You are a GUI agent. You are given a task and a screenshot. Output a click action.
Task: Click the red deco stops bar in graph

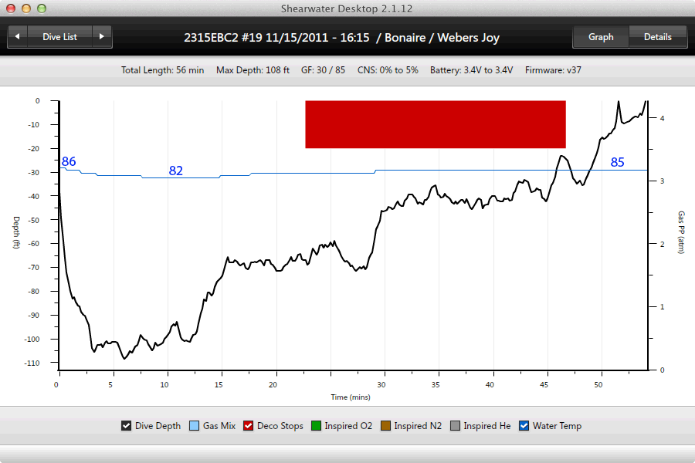(x=436, y=124)
